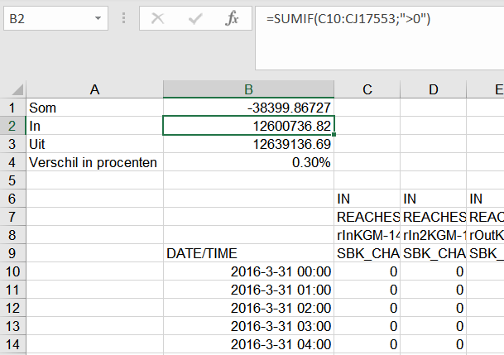Image resolution: width=504 pixels, height=355 pixels.
Task: Select column B header
Action: [249, 89]
